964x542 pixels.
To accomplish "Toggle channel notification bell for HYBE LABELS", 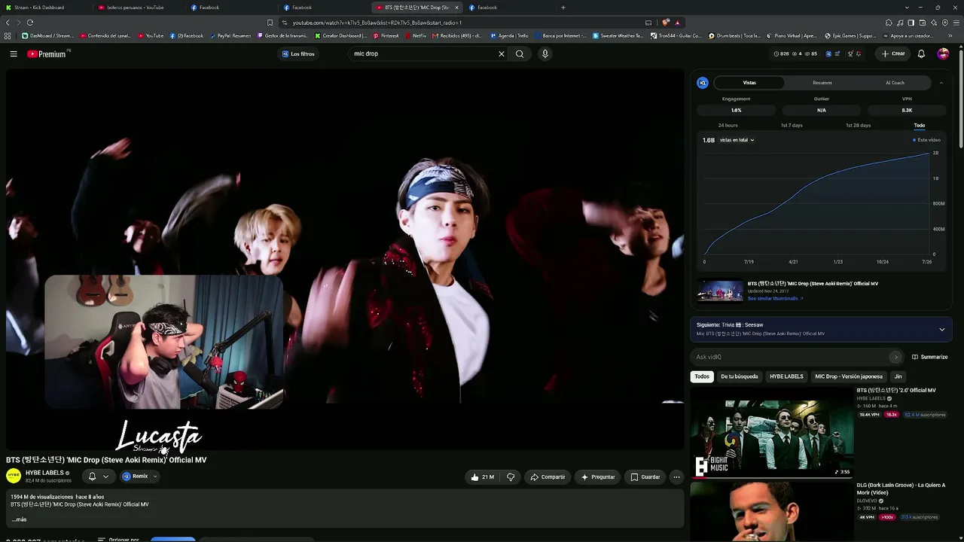I will 92,477.
